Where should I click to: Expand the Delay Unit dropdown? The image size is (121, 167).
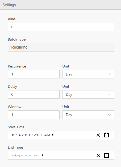point(88,94)
